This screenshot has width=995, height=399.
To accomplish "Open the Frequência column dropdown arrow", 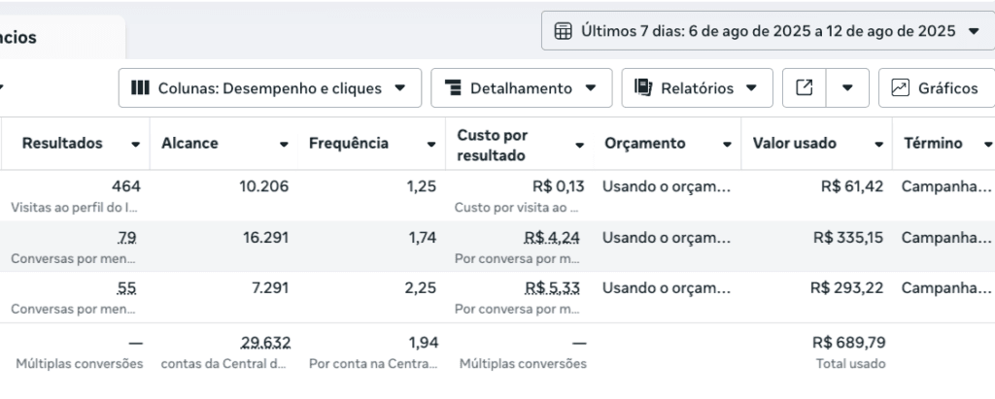I will click(431, 144).
